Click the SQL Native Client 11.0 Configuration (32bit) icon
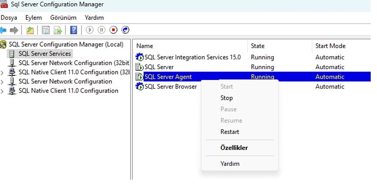This screenshot has height=186, width=377. [12, 72]
